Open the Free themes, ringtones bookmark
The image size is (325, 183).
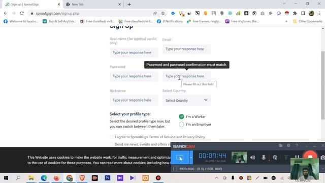pos(204,21)
